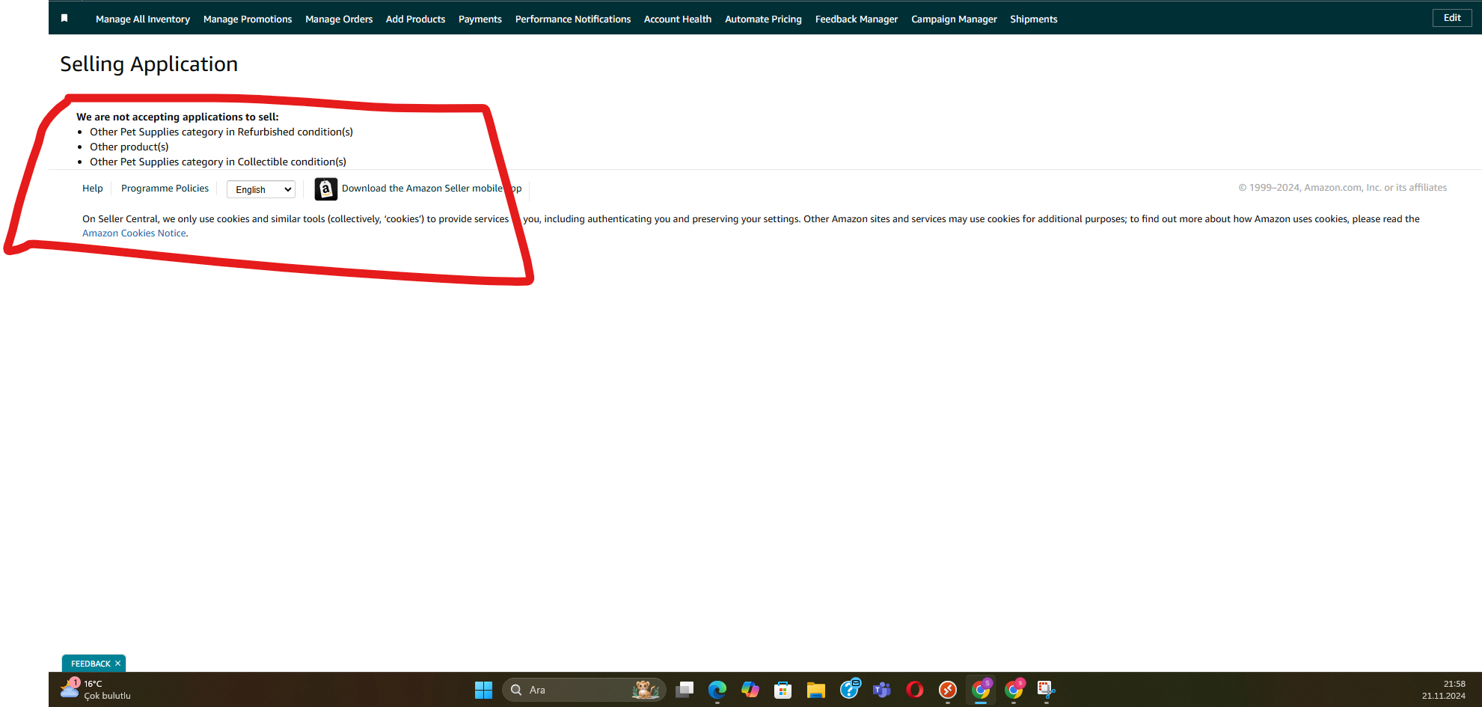Open the AnyDesk remote desktop icon
Viewport: 1482px width, 707px height.
[948, 690]
